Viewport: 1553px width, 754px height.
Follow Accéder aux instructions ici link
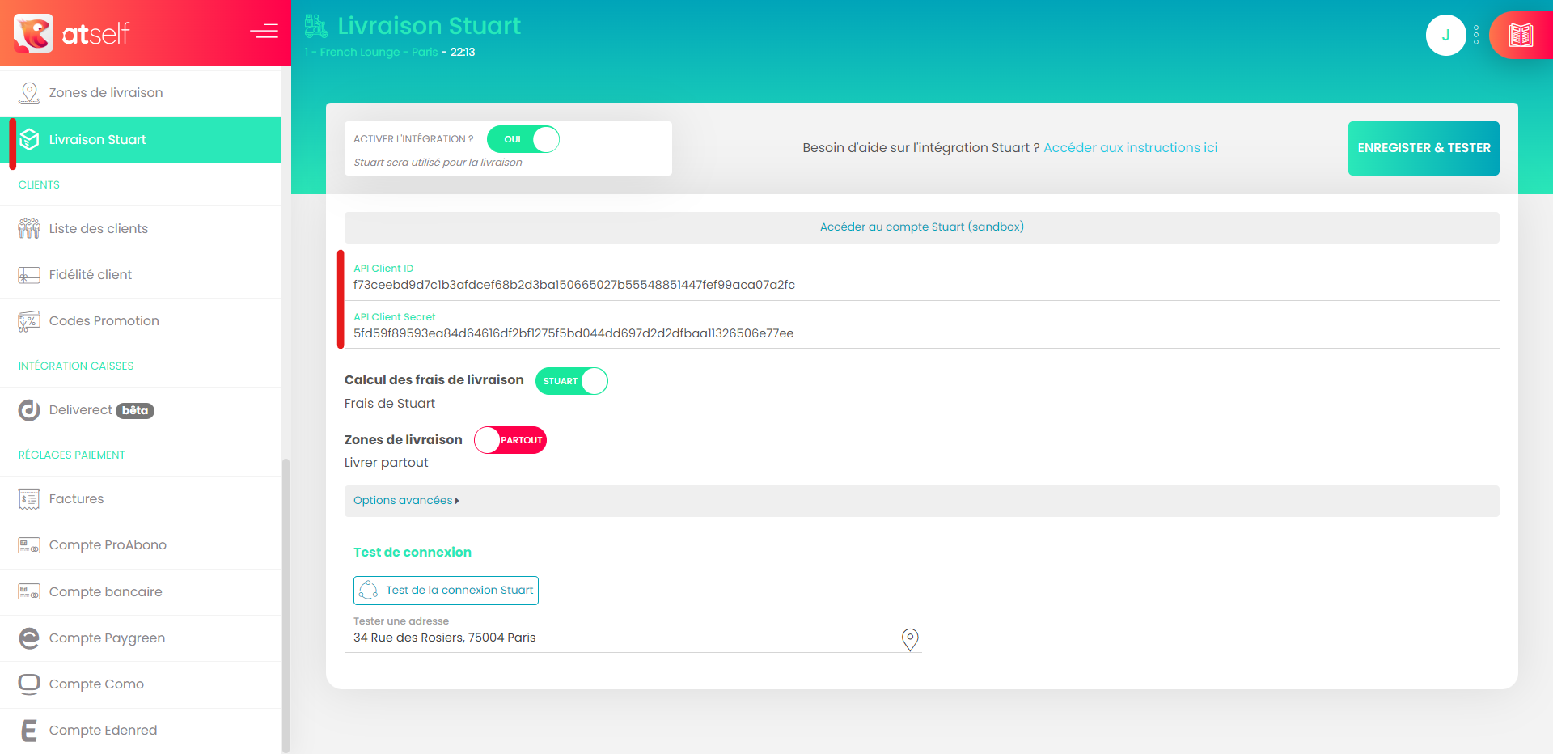click(x=1130, y=148)
